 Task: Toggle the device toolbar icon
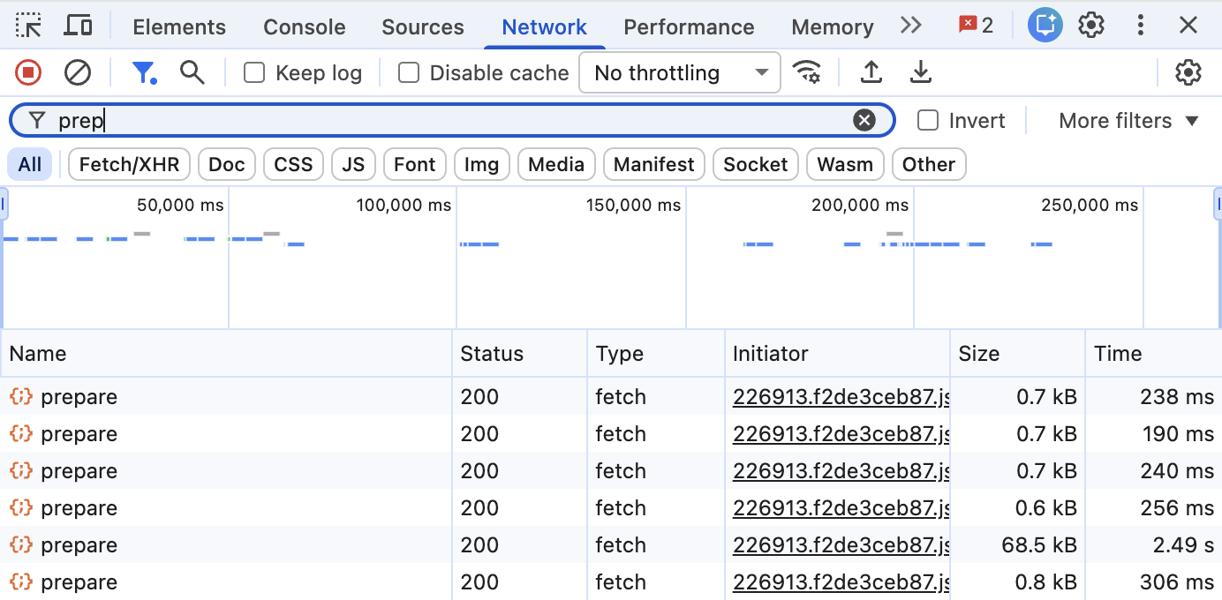(79, 26)
